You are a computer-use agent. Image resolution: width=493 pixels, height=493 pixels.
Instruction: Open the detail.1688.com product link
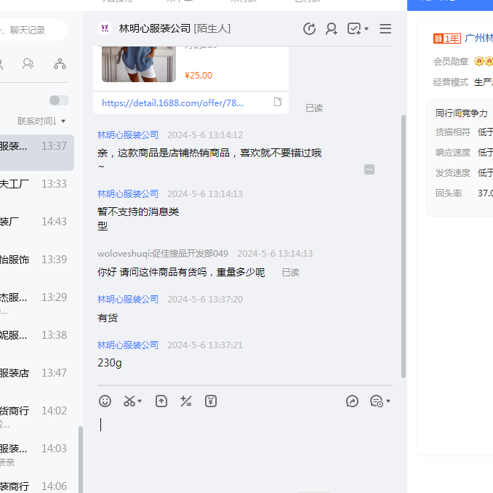coord(173,103)
